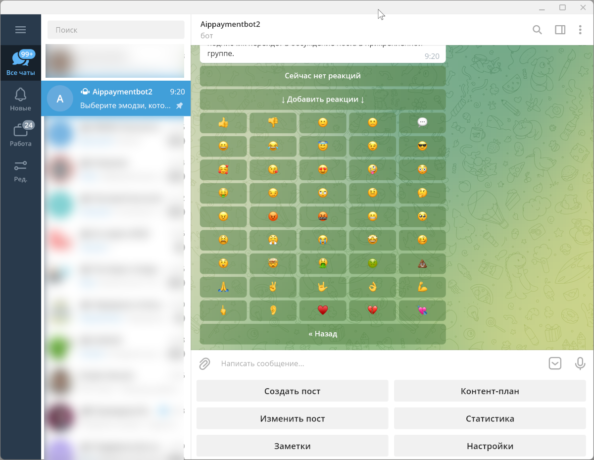Choose the speech bubble reaction button

(x=422, y=123)
